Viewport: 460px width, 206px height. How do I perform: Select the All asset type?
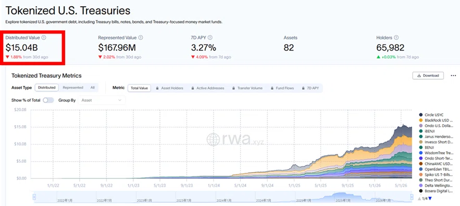click(x=92, y=88)
